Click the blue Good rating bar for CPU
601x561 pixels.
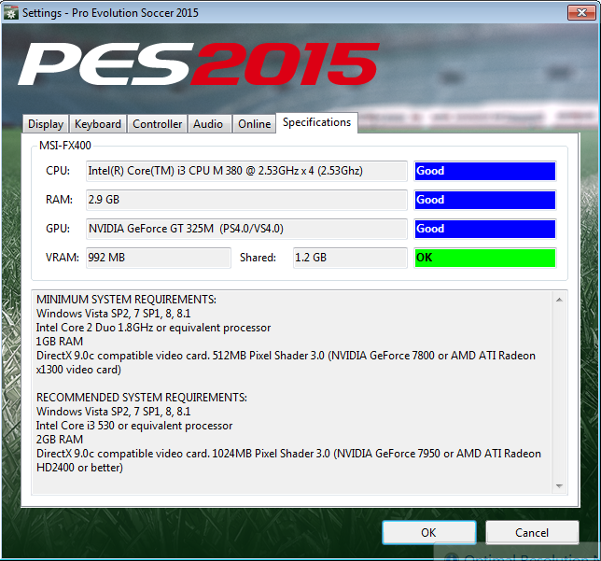(x=484, y=171)
